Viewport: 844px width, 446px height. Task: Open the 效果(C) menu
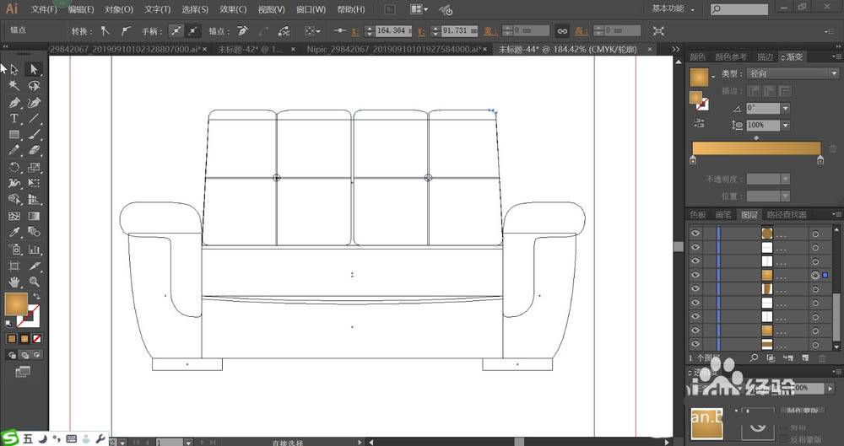[x=233, y=9]
